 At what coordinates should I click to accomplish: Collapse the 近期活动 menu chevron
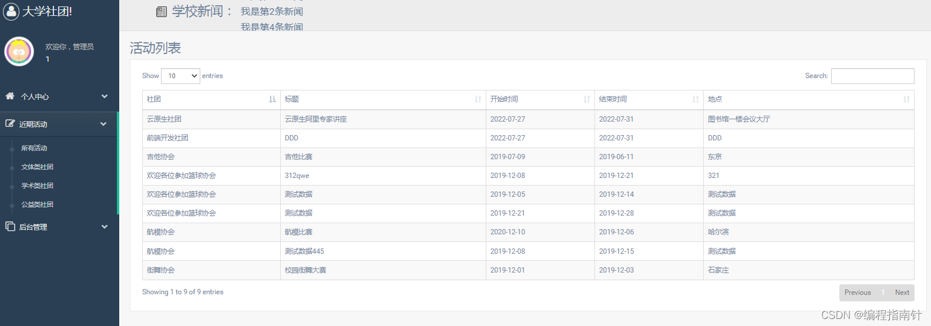103,124
